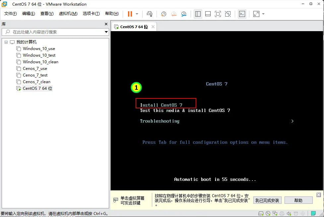Open the 帮助(H) menu
Screen dimensions: 324x217
click(x=112, y=14)
